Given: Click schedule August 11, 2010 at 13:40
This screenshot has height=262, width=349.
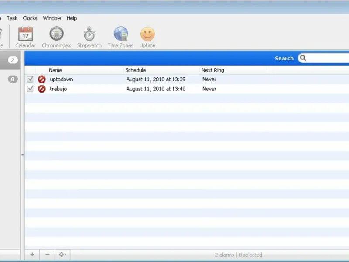Looking at the screenshot, I should (156, 89).
